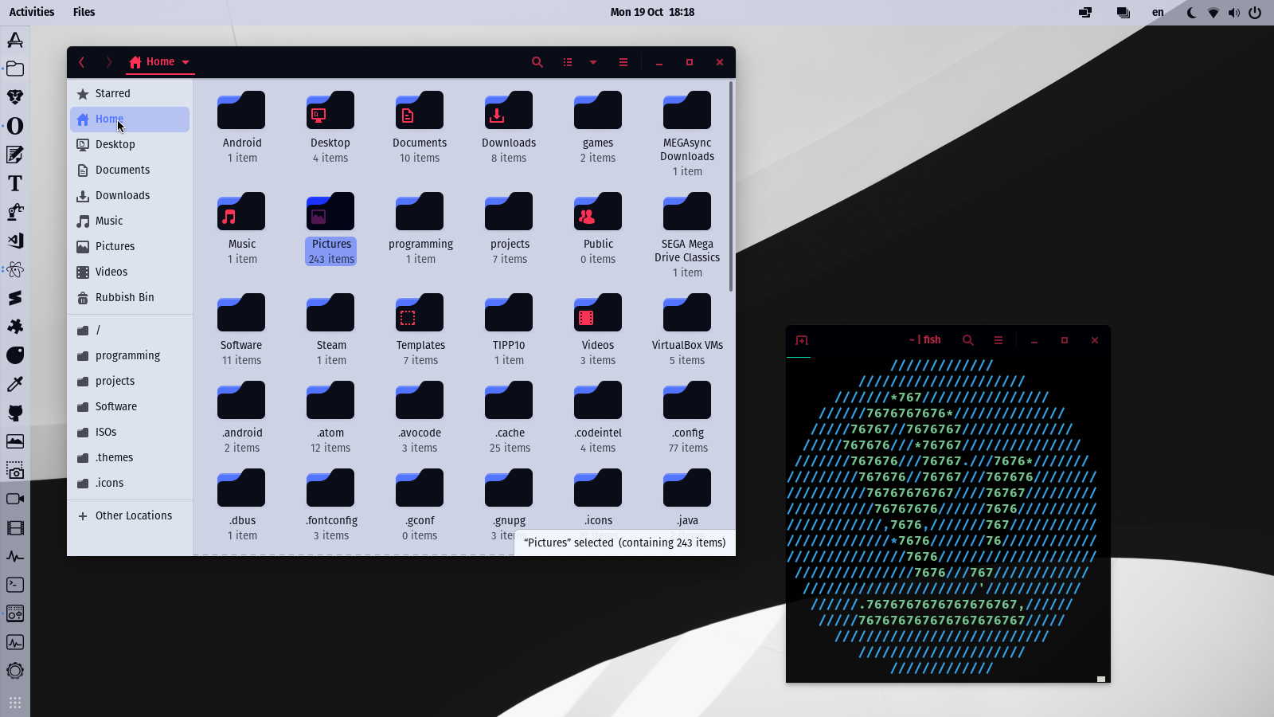Open Music from the sidebar
1274x717 pixels.
(130, 221)
